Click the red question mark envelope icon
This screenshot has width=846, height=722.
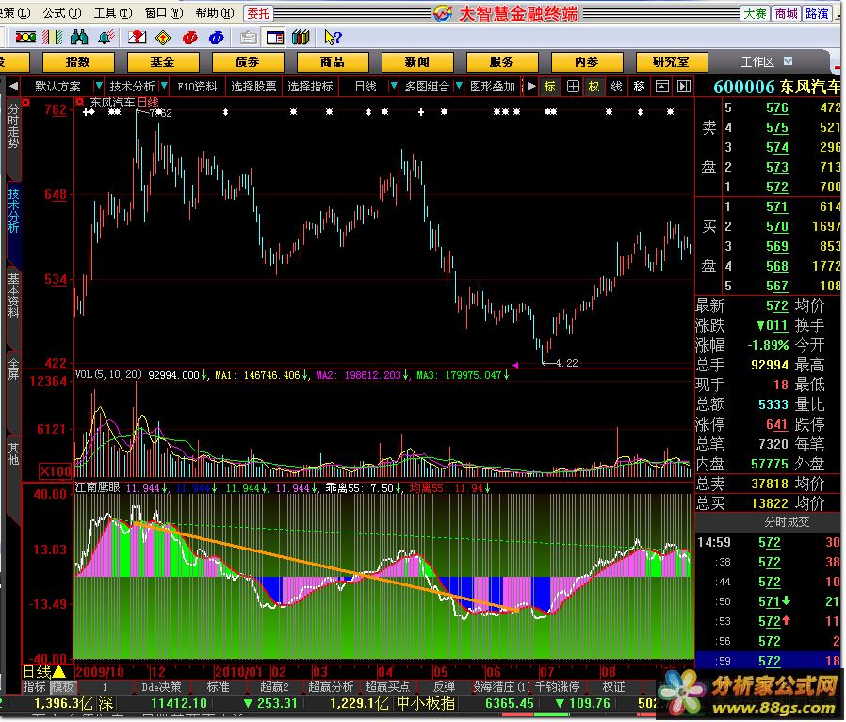(x=137, y=37)
